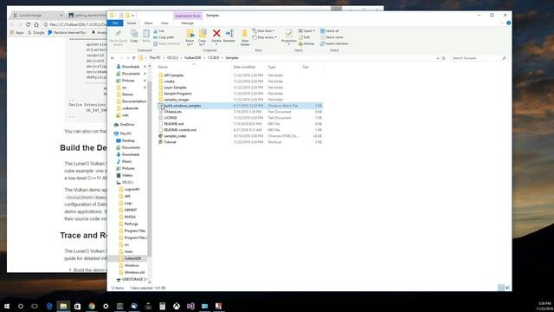Click the Rename ribbon icon
The width and height of the screenshot is (554, 312).
coord(229,36)
